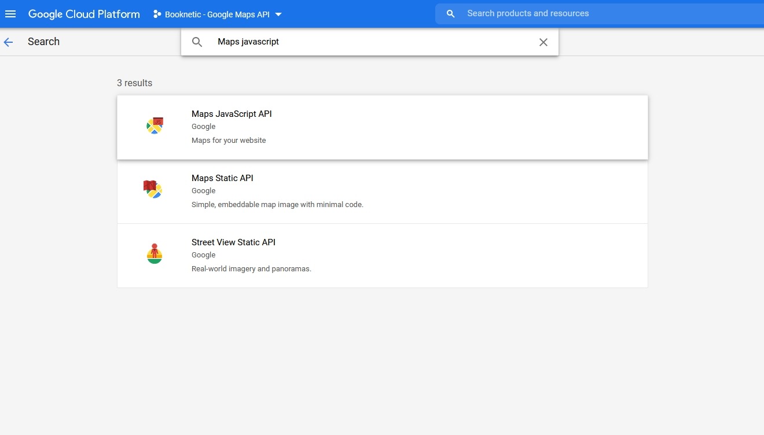Go back using the left arrow
Image resolution: width=764 pixels, height=435 pixels.
pos(8,42)
